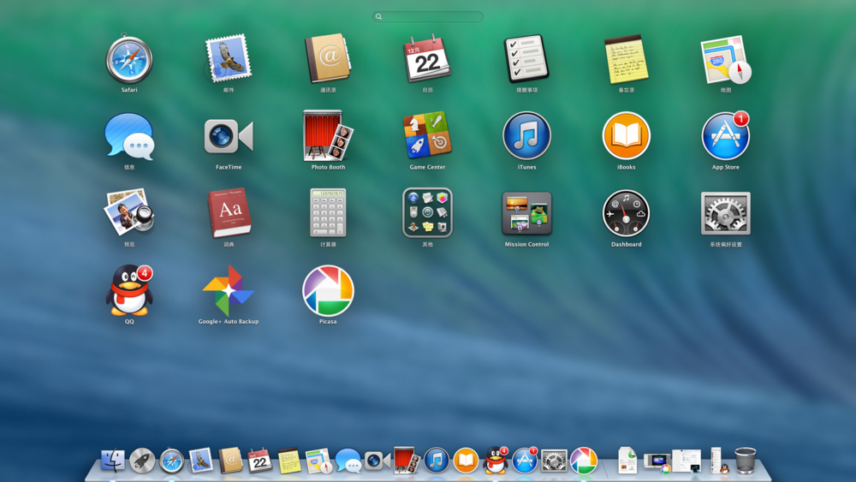Launch Messages from the Launchpad grid
This screenshot has width=856, height=482.
coord(129,136)
